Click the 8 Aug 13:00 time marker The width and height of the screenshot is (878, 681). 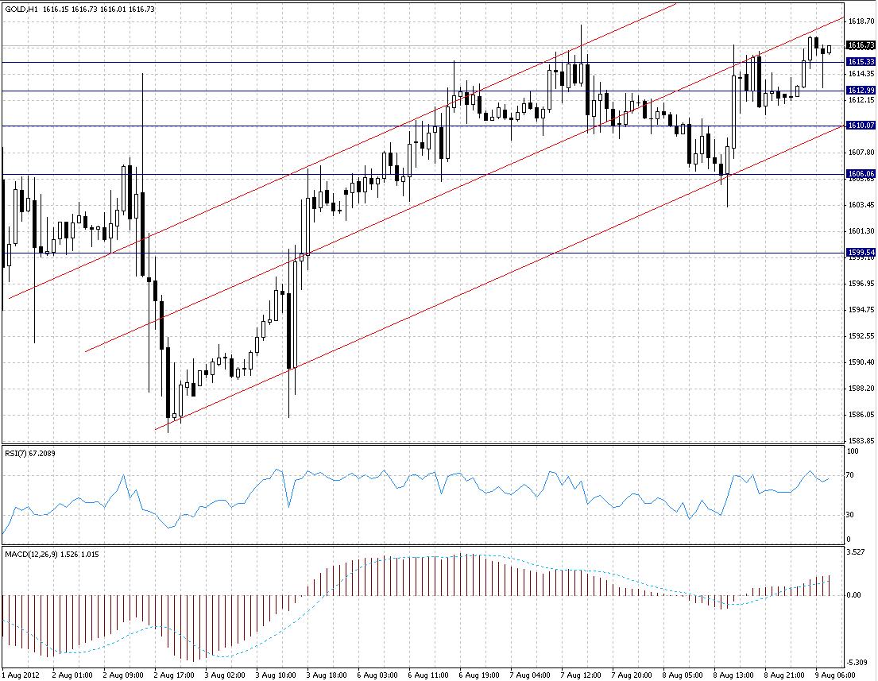733,675
